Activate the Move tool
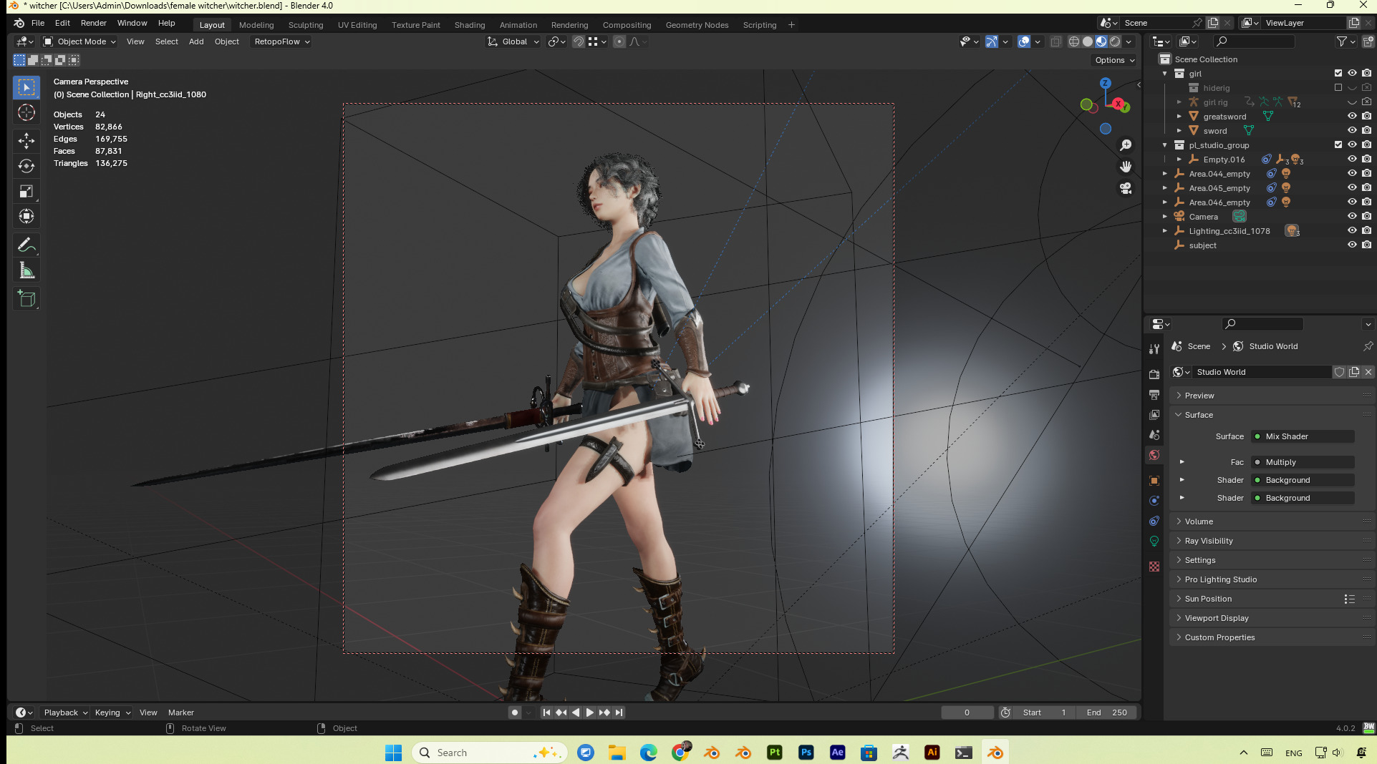Viewport: 1377px width, 764px height. tap(26, 140)
